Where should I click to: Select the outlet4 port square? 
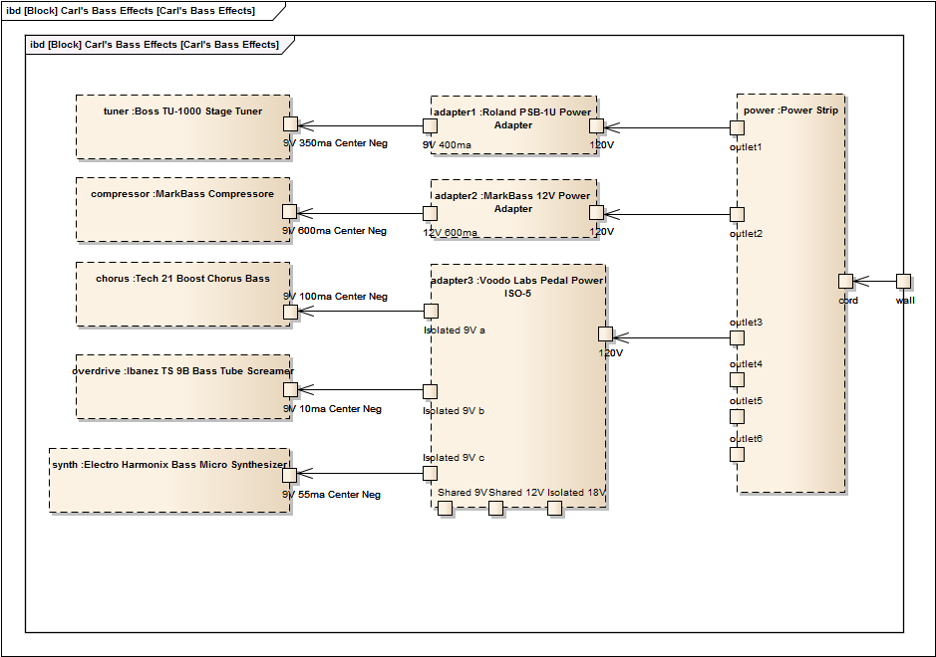[x=738, y=379]
